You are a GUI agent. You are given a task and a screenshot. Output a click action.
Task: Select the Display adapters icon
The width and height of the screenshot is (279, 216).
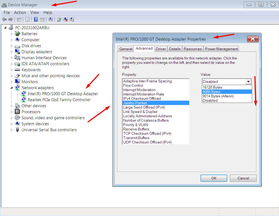pos(17,52)
